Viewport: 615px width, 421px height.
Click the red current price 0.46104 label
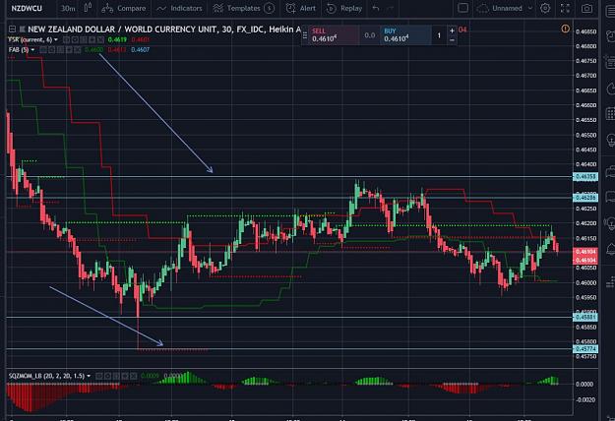tap(585, 251)
